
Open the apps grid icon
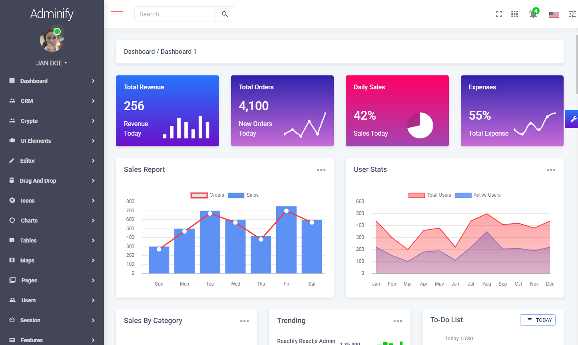pyautogui.click(x=514, y=14)
